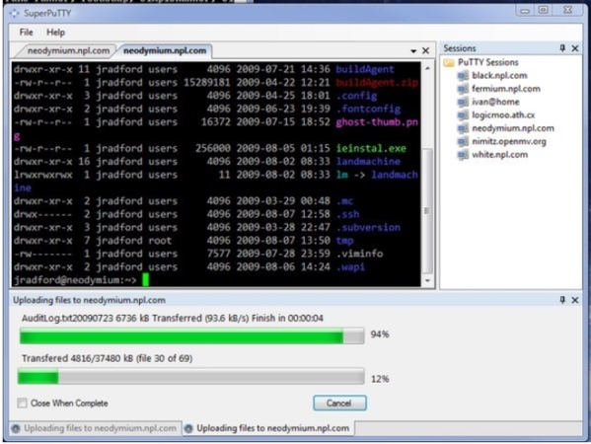Click the computer icon beside fermium.npl.com
The width and height of the screenshot is (591, 444).
pos(463,89)
